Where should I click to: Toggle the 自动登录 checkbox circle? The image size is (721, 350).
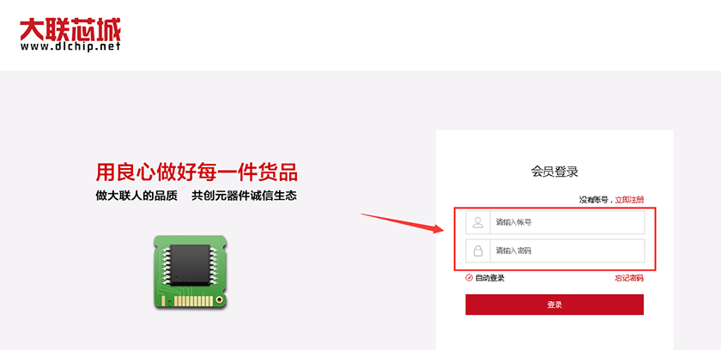[469, 278]
